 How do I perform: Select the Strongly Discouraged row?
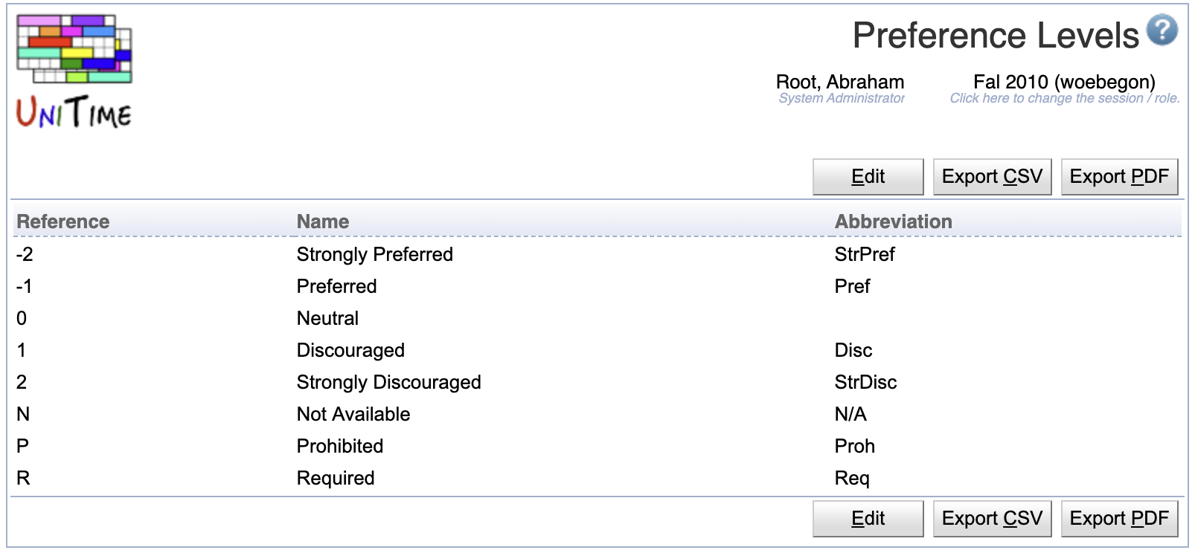click(597, 382)
